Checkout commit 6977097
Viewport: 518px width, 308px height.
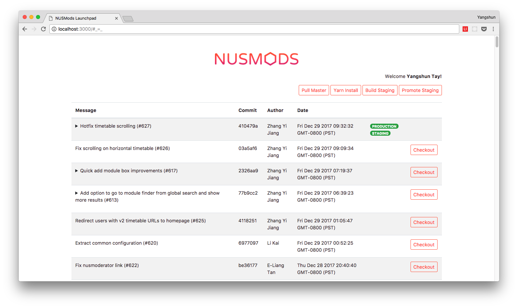[x=424, y=245]
